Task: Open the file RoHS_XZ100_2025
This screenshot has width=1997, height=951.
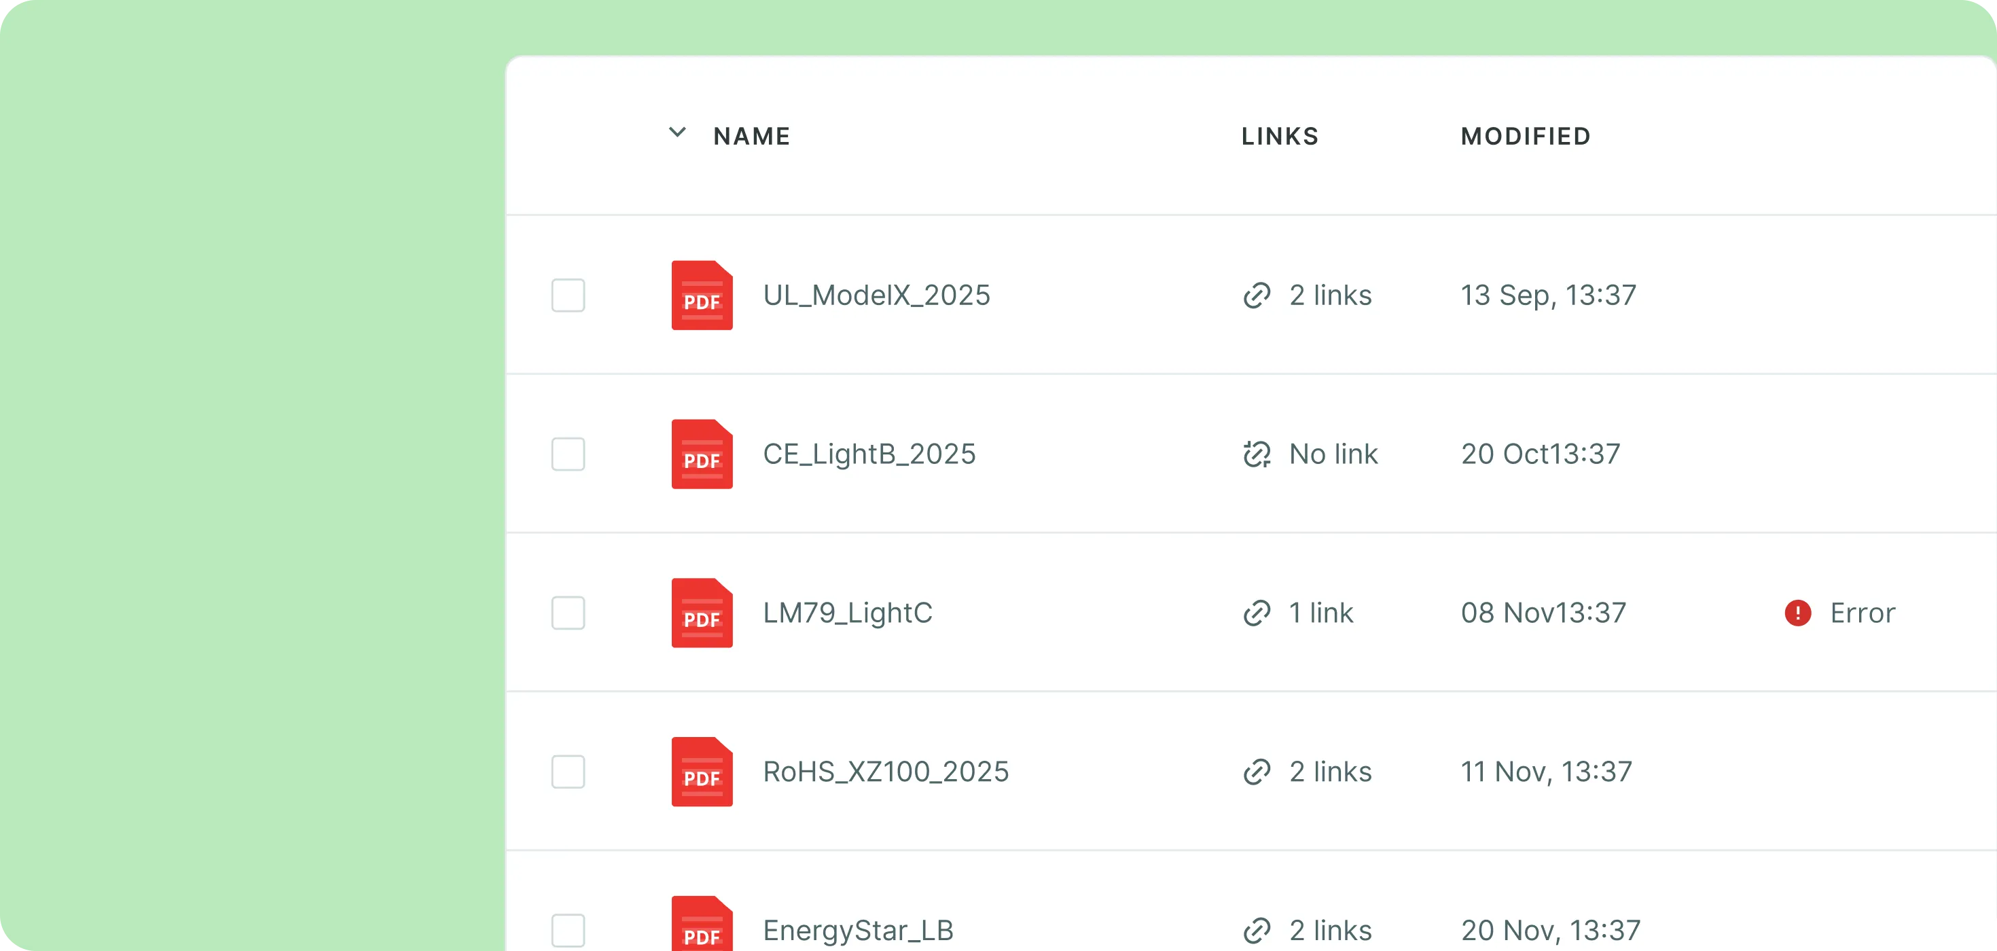Action: (x=885, y=773)
